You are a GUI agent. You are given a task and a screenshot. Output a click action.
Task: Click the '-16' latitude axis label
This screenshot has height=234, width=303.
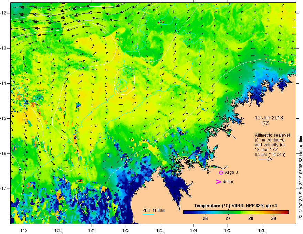tap(4, 153)
